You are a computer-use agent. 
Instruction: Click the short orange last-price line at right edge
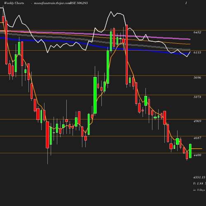197,149
